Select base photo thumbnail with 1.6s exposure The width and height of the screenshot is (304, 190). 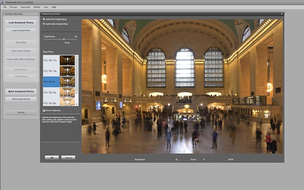click(67, 71)
